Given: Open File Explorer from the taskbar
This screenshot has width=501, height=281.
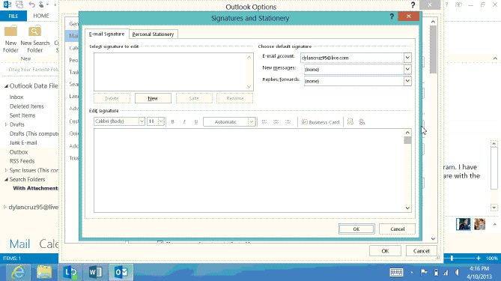Looking at the screenshot, I should pos(44,272).
